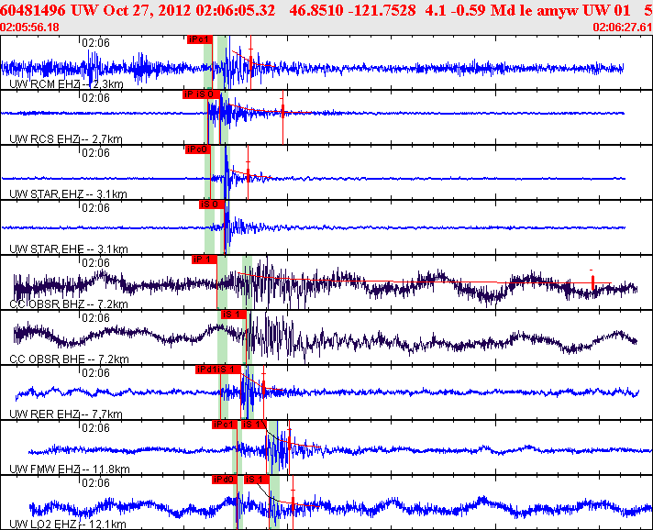The image size is (653, 530).
Task: Click the 02:06 time tick on OBSR BHZ trace
Action: (95, 262)
